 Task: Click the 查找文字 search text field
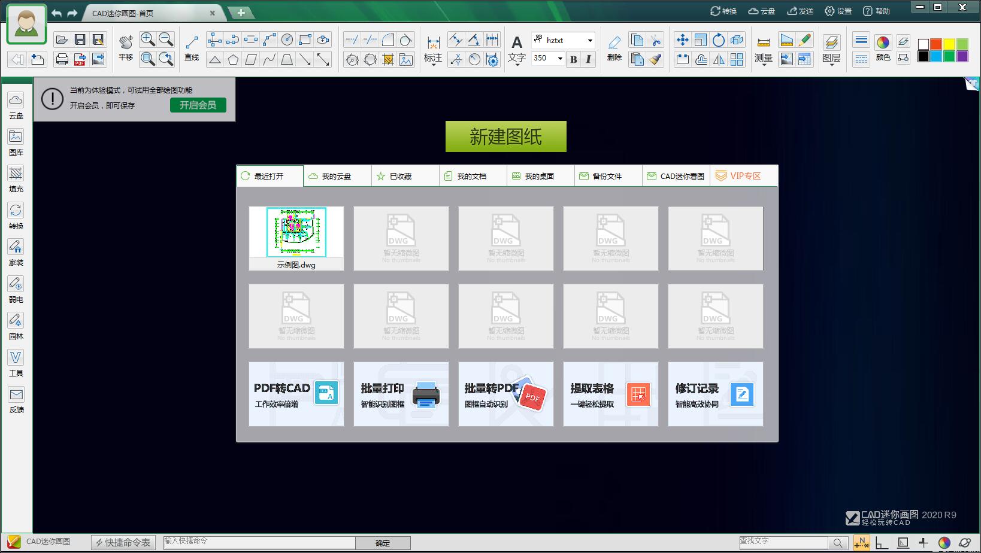[x=783, y=542]
